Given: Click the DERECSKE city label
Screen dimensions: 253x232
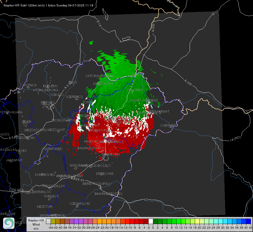Looking at the screenshot, I should point(105,174).
